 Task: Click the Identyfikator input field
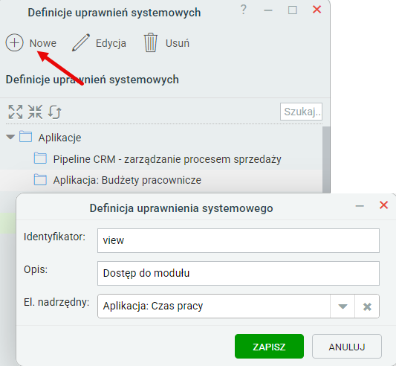click(x=238, y=240)
